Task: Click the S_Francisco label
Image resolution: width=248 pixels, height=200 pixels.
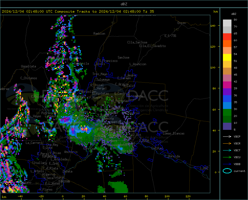Action: [x=108, y=61]
